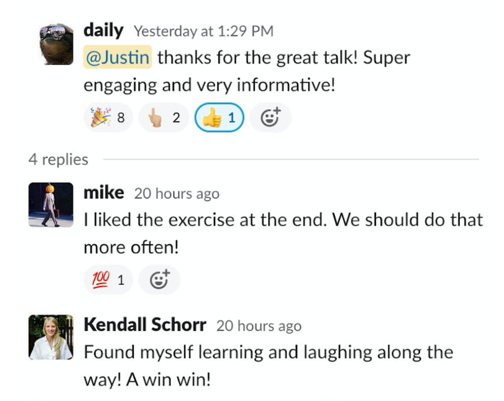Click the username daily
Image resolution: width=504 pixels, height=401 pixels.
coord(103,30)
